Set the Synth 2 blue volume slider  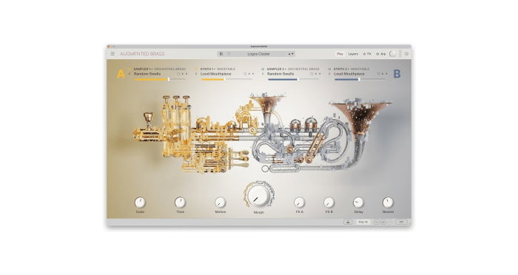click(x=360, y=80)
